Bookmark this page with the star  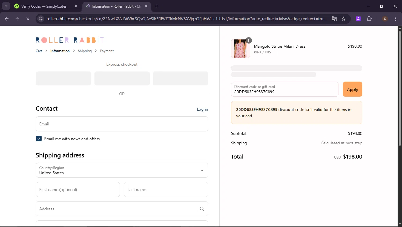pyautogui.click(x=344, y=19)
